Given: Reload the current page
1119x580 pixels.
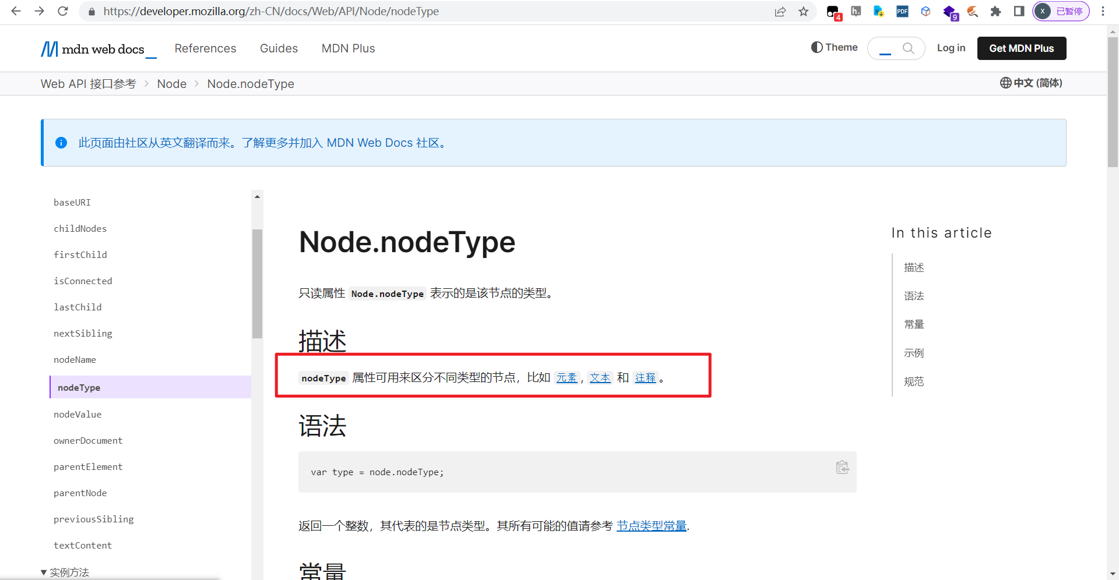Looking at the screenshot, I should (x=63, y=11).
